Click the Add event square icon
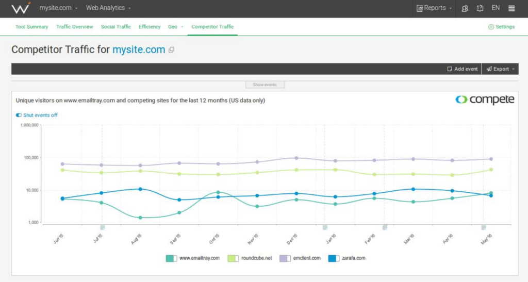The width and height of the screenshot is (528, 282). tap(450, 69)
